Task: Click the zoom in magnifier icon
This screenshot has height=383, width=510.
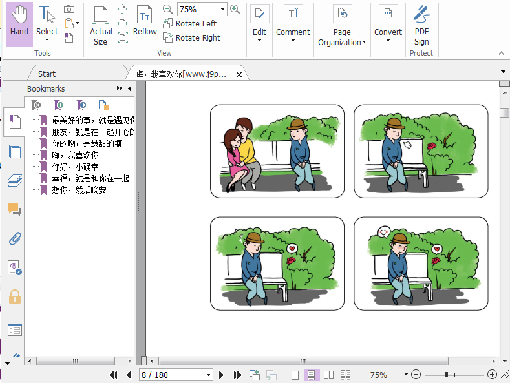Action: point(235,10)
